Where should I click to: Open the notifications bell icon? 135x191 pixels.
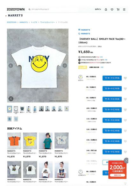pos(106,9)
